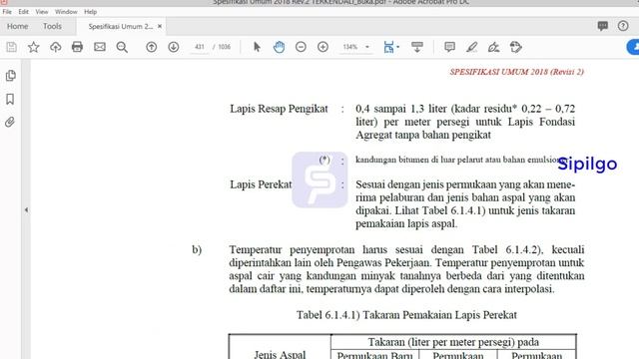Open the zoom level dropdown
This screenshot has width=639, height=359.
pyautogui.click(x=367, y=47)
